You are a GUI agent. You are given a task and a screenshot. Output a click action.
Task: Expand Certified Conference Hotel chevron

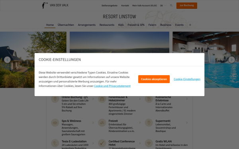pos(140,143)
